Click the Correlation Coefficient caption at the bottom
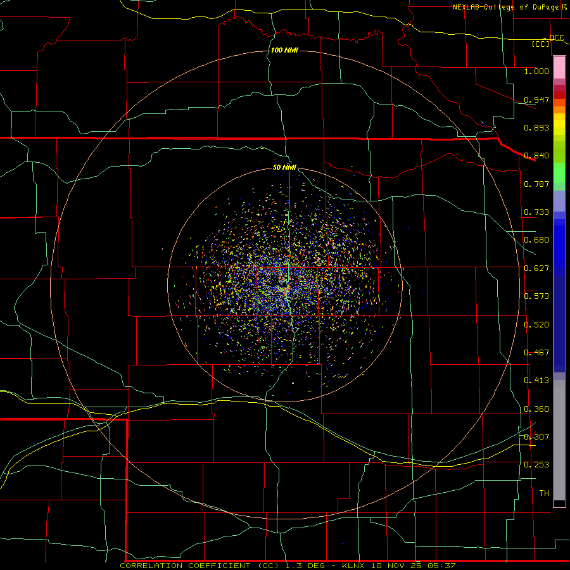Screen dimensions: 570x570 click(x=288, y=566)
